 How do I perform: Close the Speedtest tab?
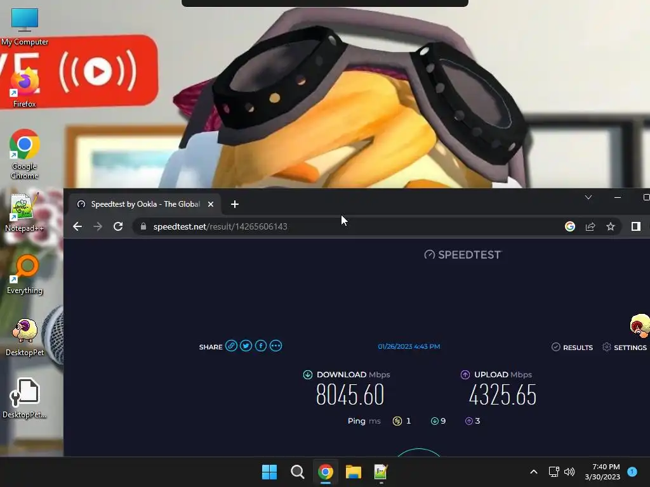(x=211, y=204)
